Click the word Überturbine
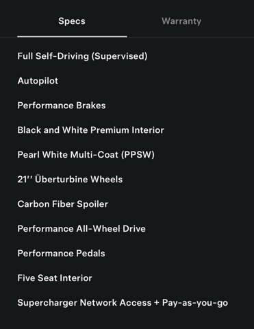This screenshot has width=254, height=329. pyautogui.click(x=58, y=180)
